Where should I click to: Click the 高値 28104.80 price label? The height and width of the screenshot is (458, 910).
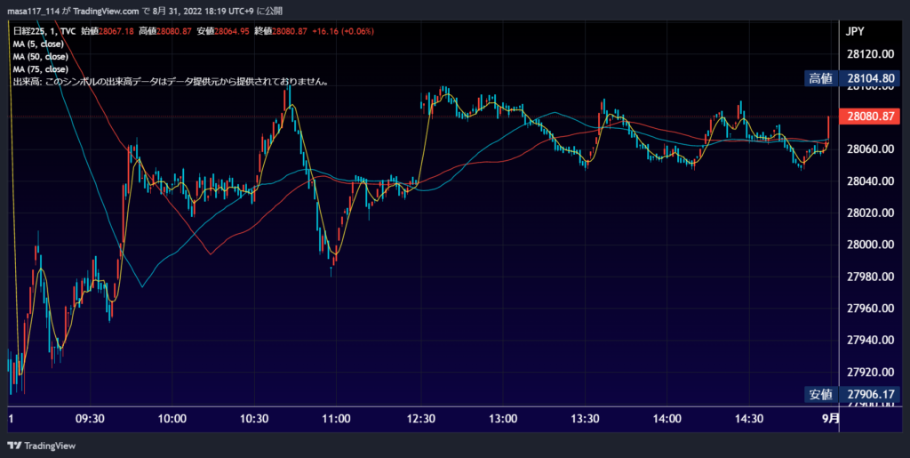[852, 78]
